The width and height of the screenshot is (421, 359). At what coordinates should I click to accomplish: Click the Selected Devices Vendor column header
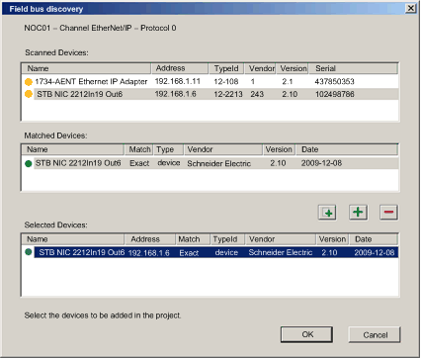281,239
